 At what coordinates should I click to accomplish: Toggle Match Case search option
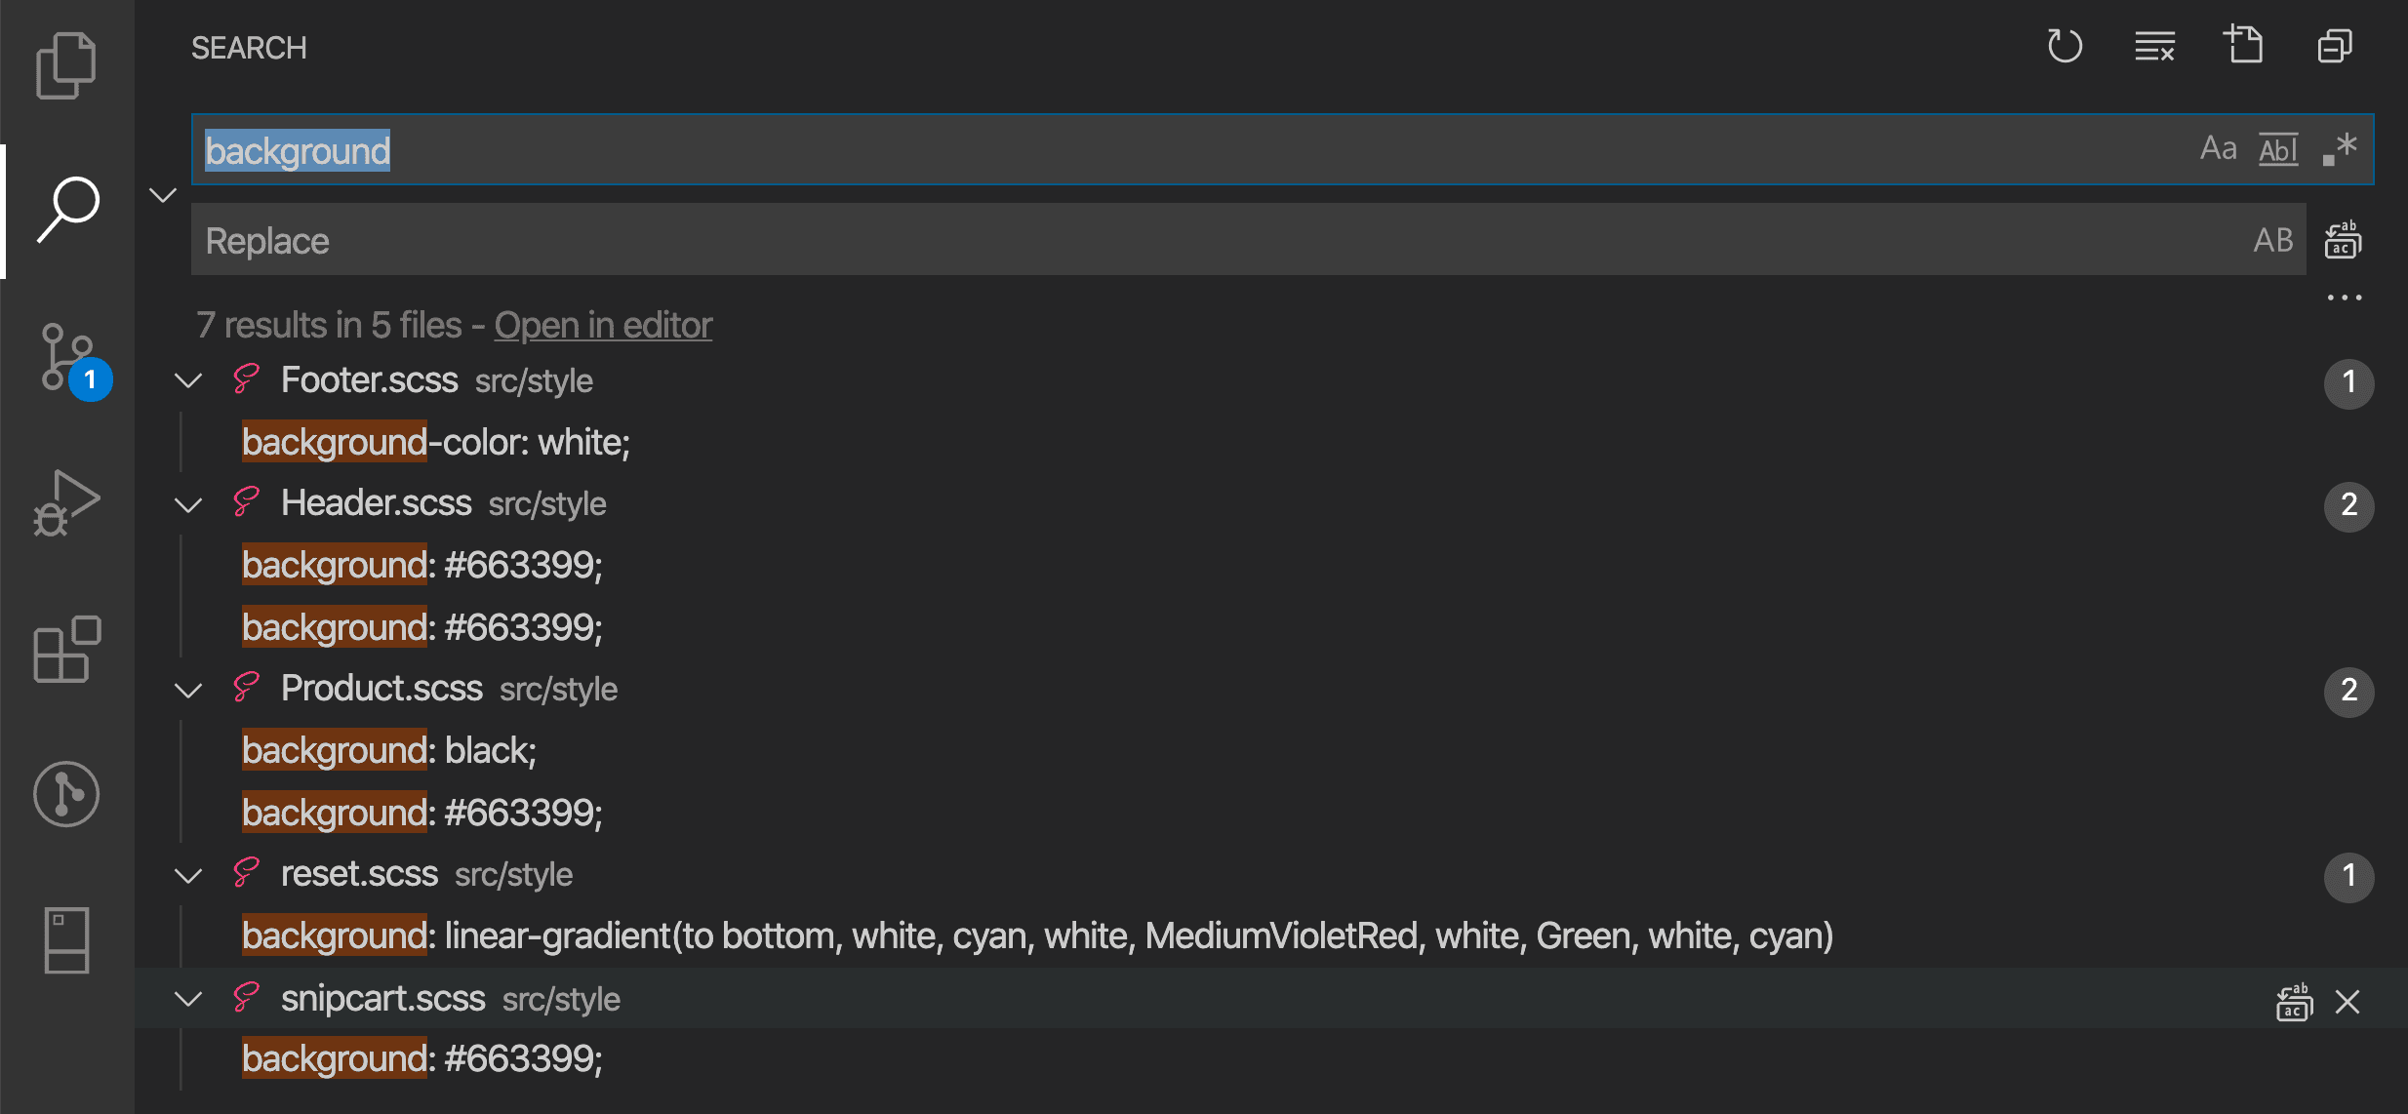(x=2218, y=149)
